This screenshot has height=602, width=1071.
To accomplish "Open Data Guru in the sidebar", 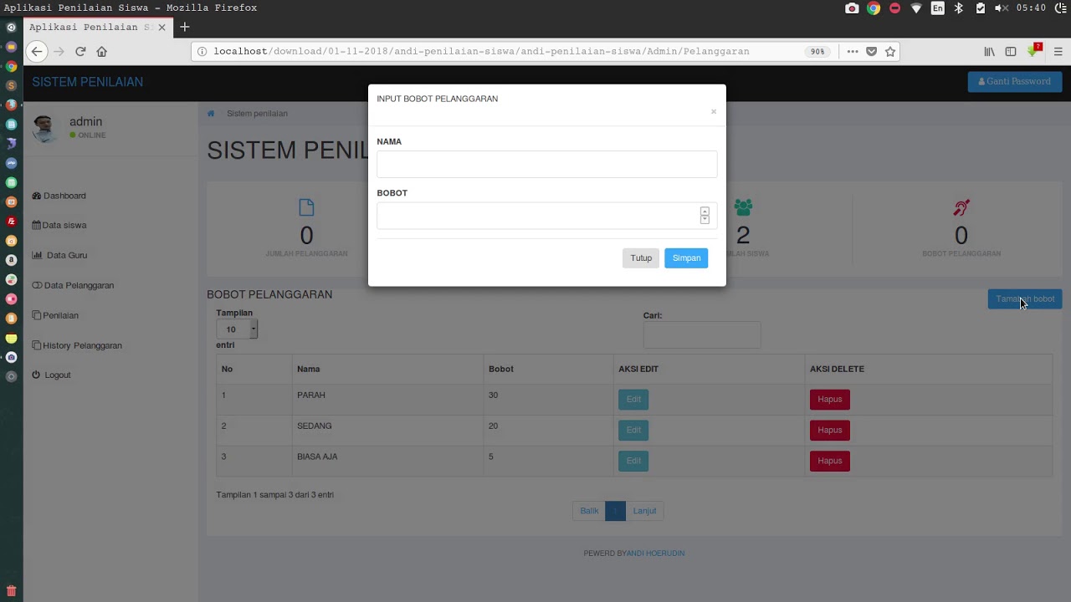I will point(59,255).
